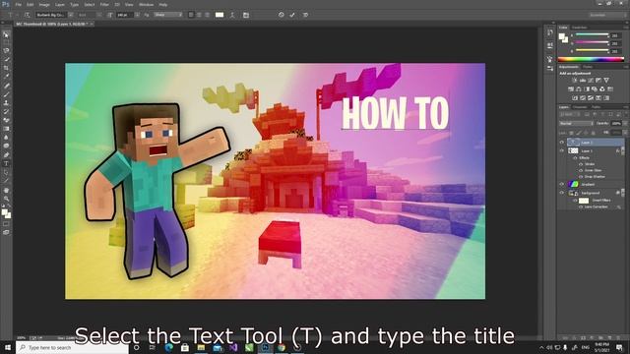630x354 pixels.
Task: Toggle Drop Shadow effect visibility
Action: (581, 177)
